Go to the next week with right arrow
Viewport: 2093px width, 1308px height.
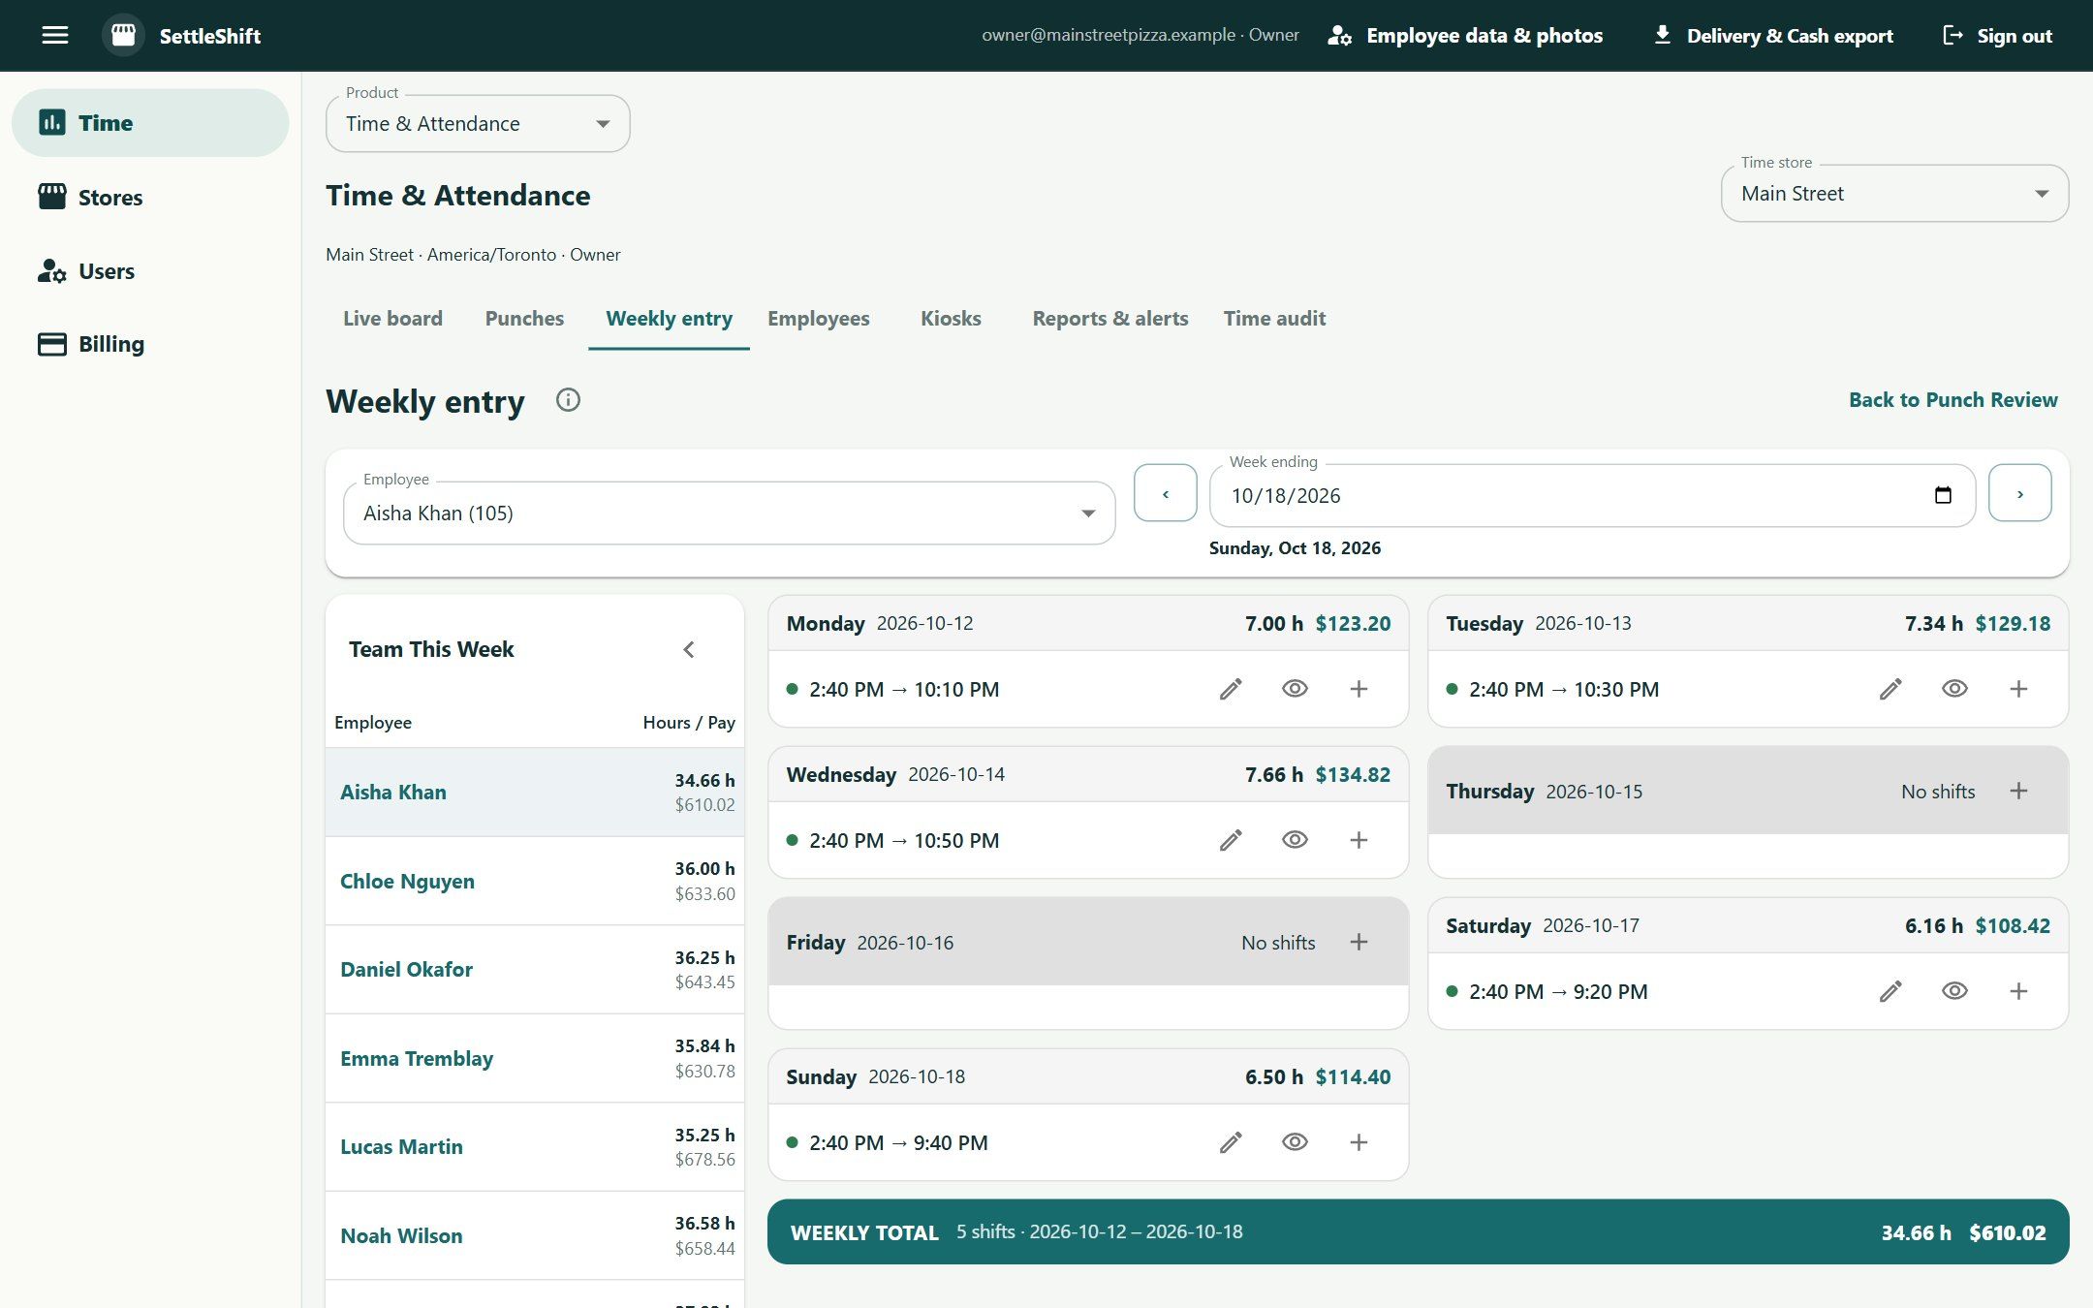pyautogui.click(x=2020, y=493)
